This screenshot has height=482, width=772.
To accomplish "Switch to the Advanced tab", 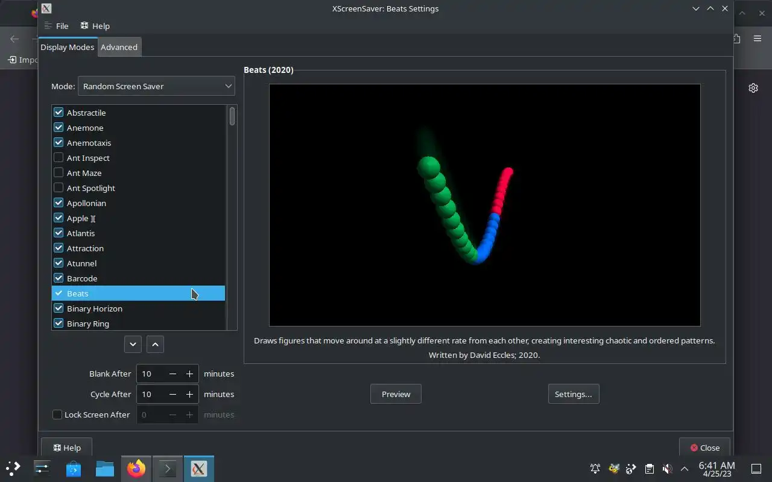I will click(x=119, y=47).
